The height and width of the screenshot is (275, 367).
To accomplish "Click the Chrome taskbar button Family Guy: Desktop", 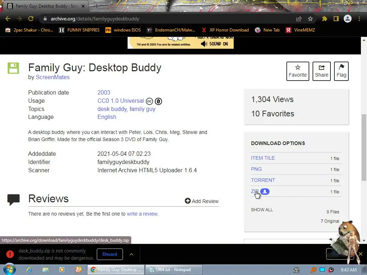I will click(x=116, y=270).
